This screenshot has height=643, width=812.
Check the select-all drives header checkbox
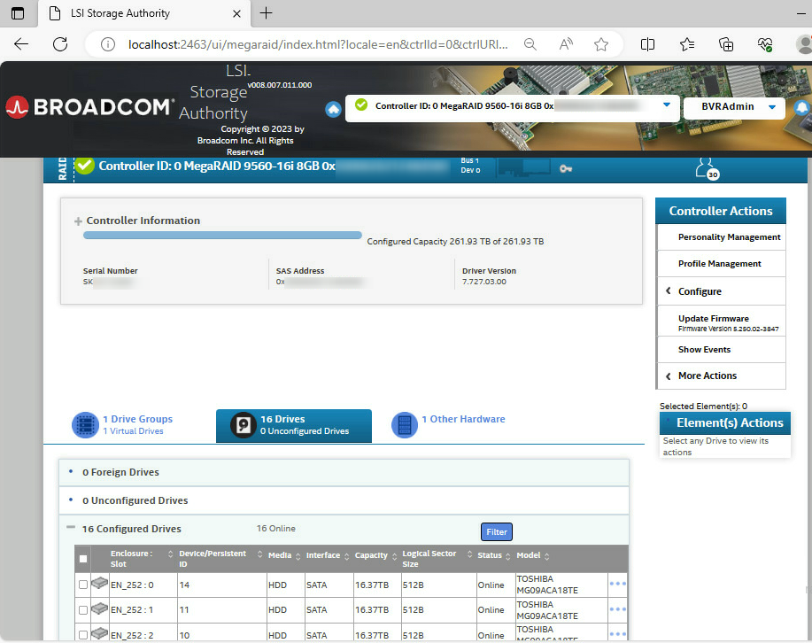click(83, 559)
